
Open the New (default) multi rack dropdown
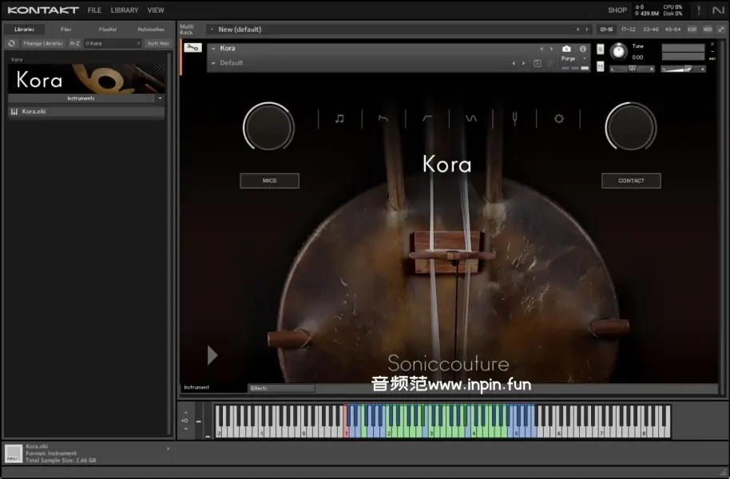212,30
